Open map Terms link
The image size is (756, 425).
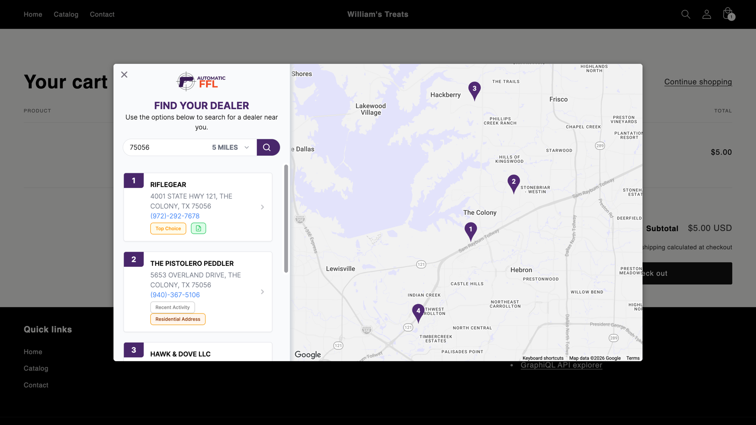(633, 358)
